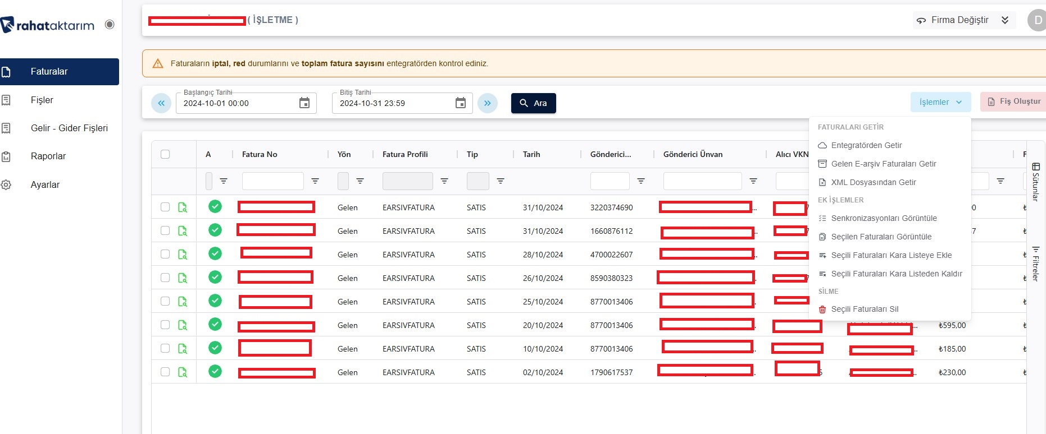Go to previous date range arrow
The image size is (1046, 434).
(x=161, y=103)
